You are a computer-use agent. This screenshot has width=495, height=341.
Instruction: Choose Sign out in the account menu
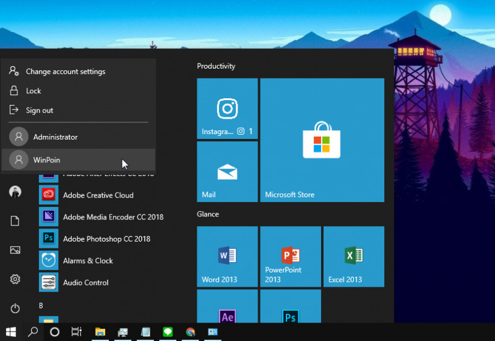click(x=79, y=111)
